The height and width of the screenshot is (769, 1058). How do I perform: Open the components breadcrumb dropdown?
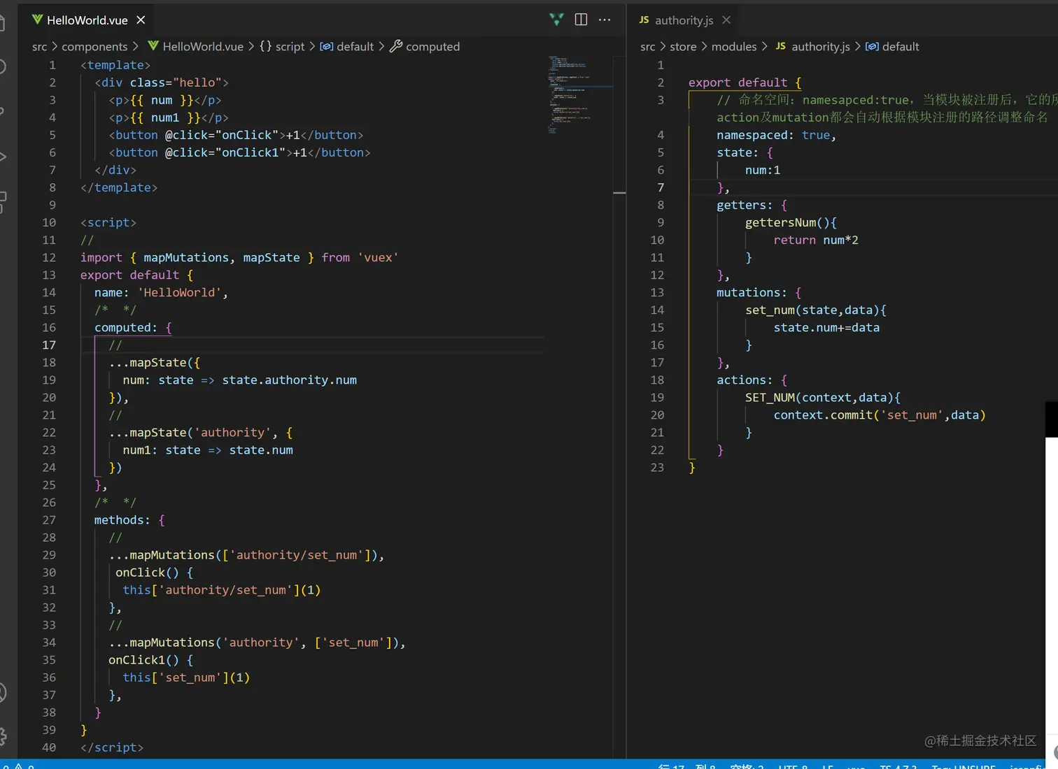[x=94, y=47]
